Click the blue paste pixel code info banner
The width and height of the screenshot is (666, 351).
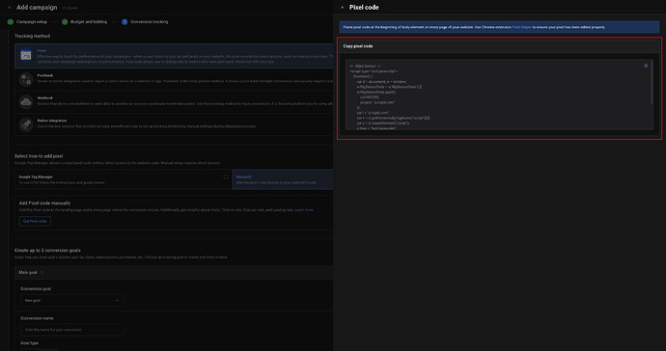tap(499, 27)
